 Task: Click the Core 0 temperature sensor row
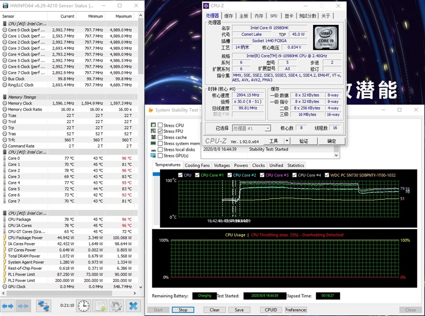click(x=69, y=158)
